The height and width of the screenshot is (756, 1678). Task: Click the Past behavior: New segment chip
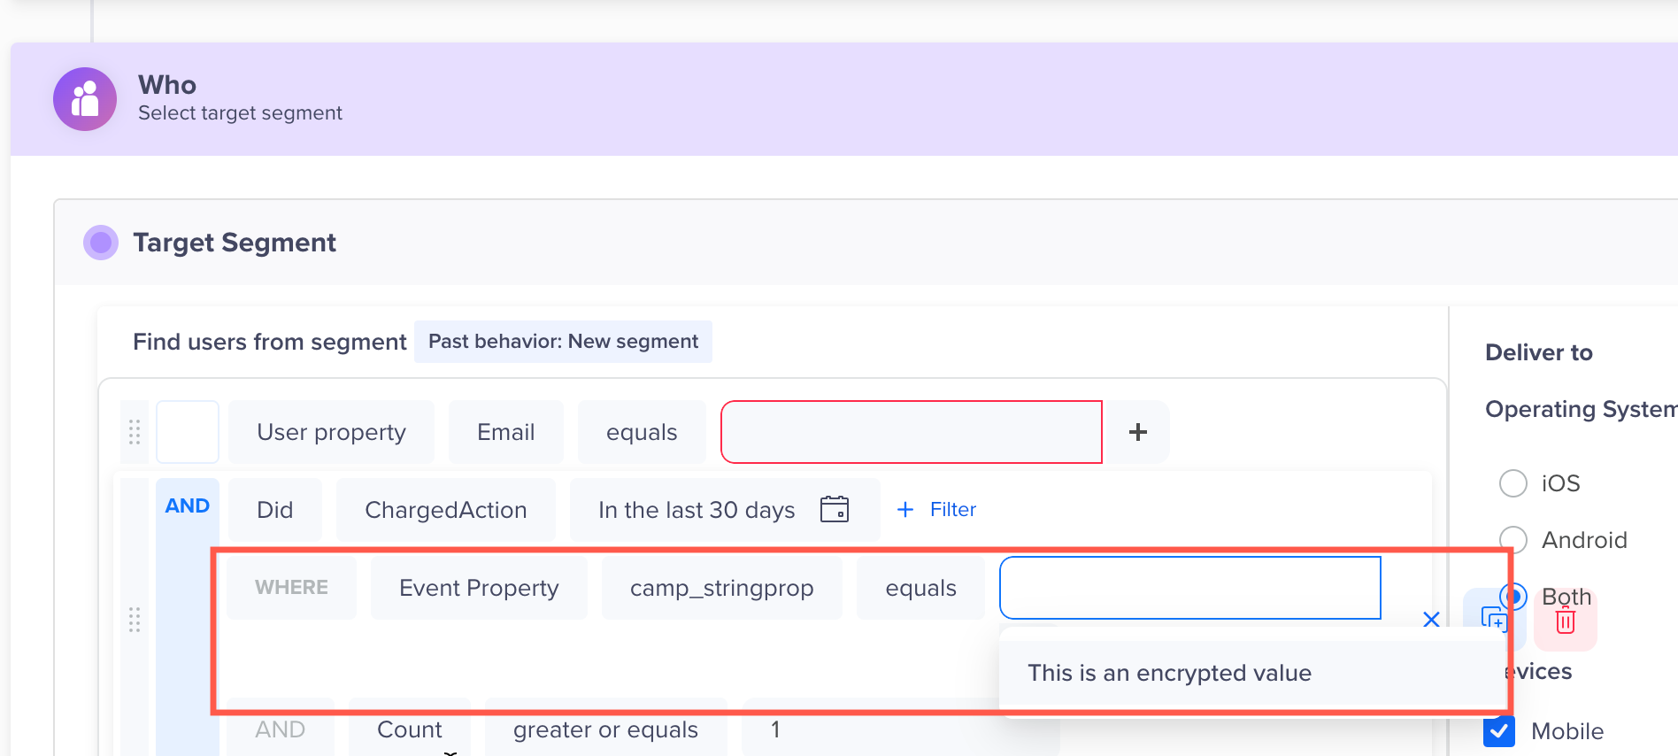pyautogui.click(x=563, y=341)
